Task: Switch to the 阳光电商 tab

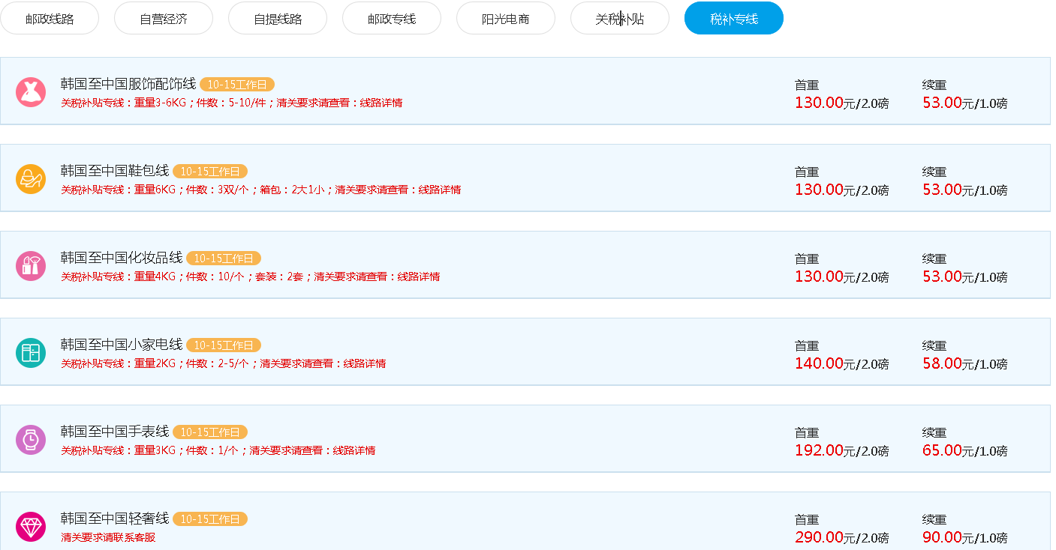Action: [x=506, y=18]
